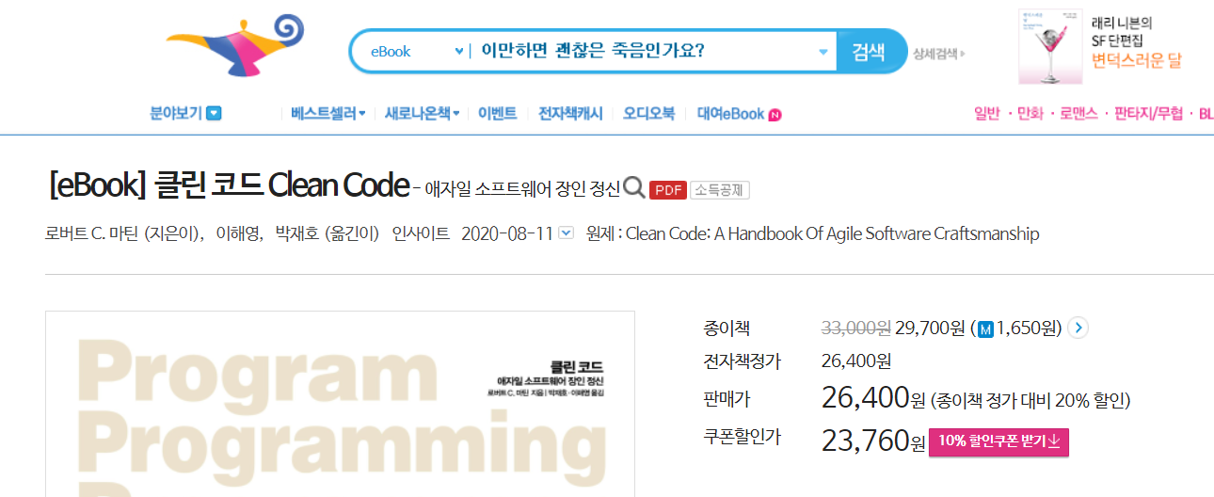Viewport: 1214px width, 497px height.
Task: Click the pink N badge next to 대여eBook
Action: tap(775, 115)
